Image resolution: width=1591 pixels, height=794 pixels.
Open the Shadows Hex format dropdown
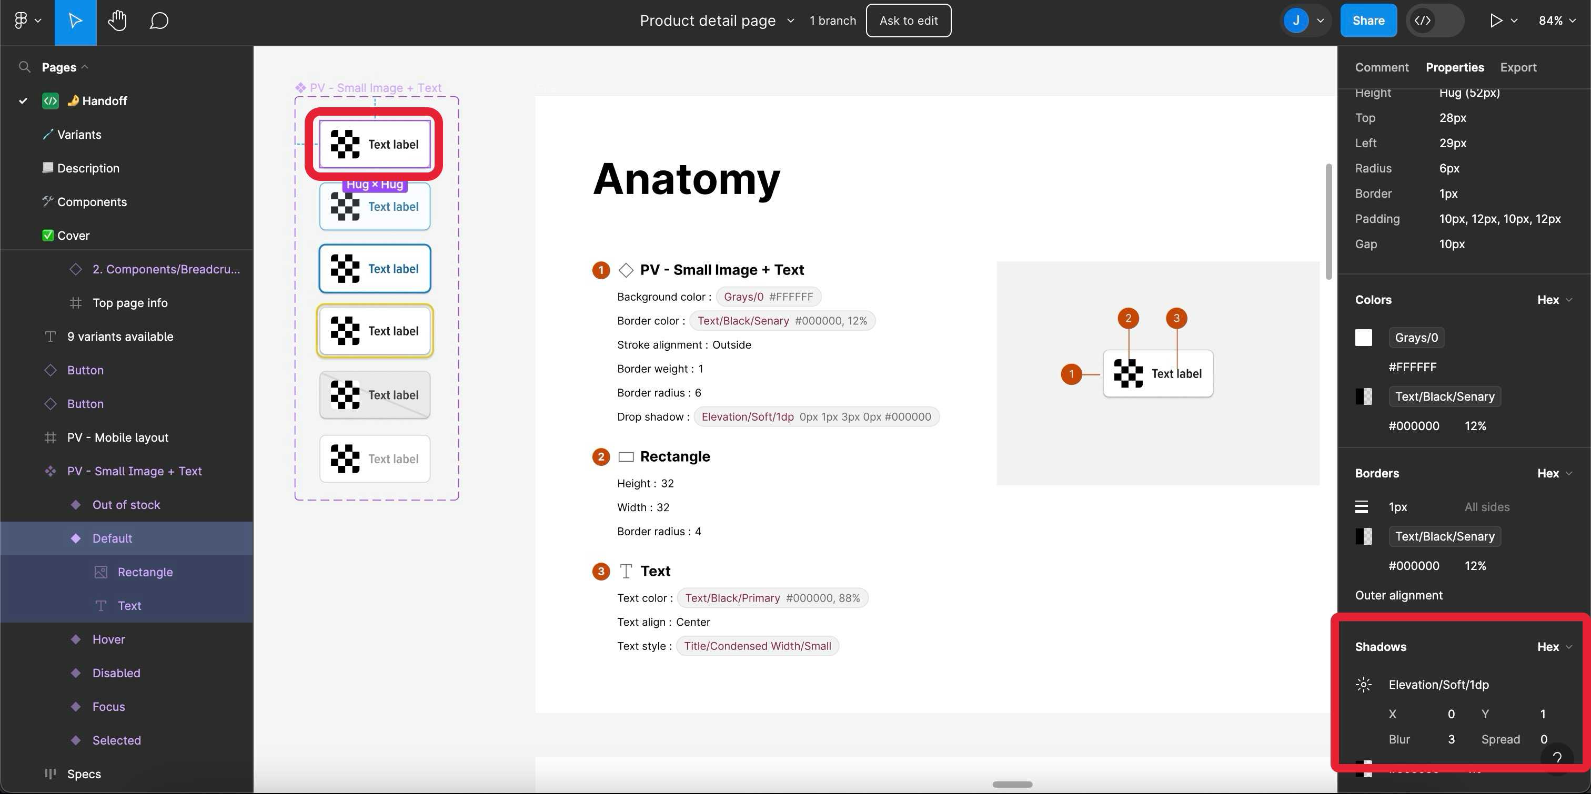coord(1555,646)
